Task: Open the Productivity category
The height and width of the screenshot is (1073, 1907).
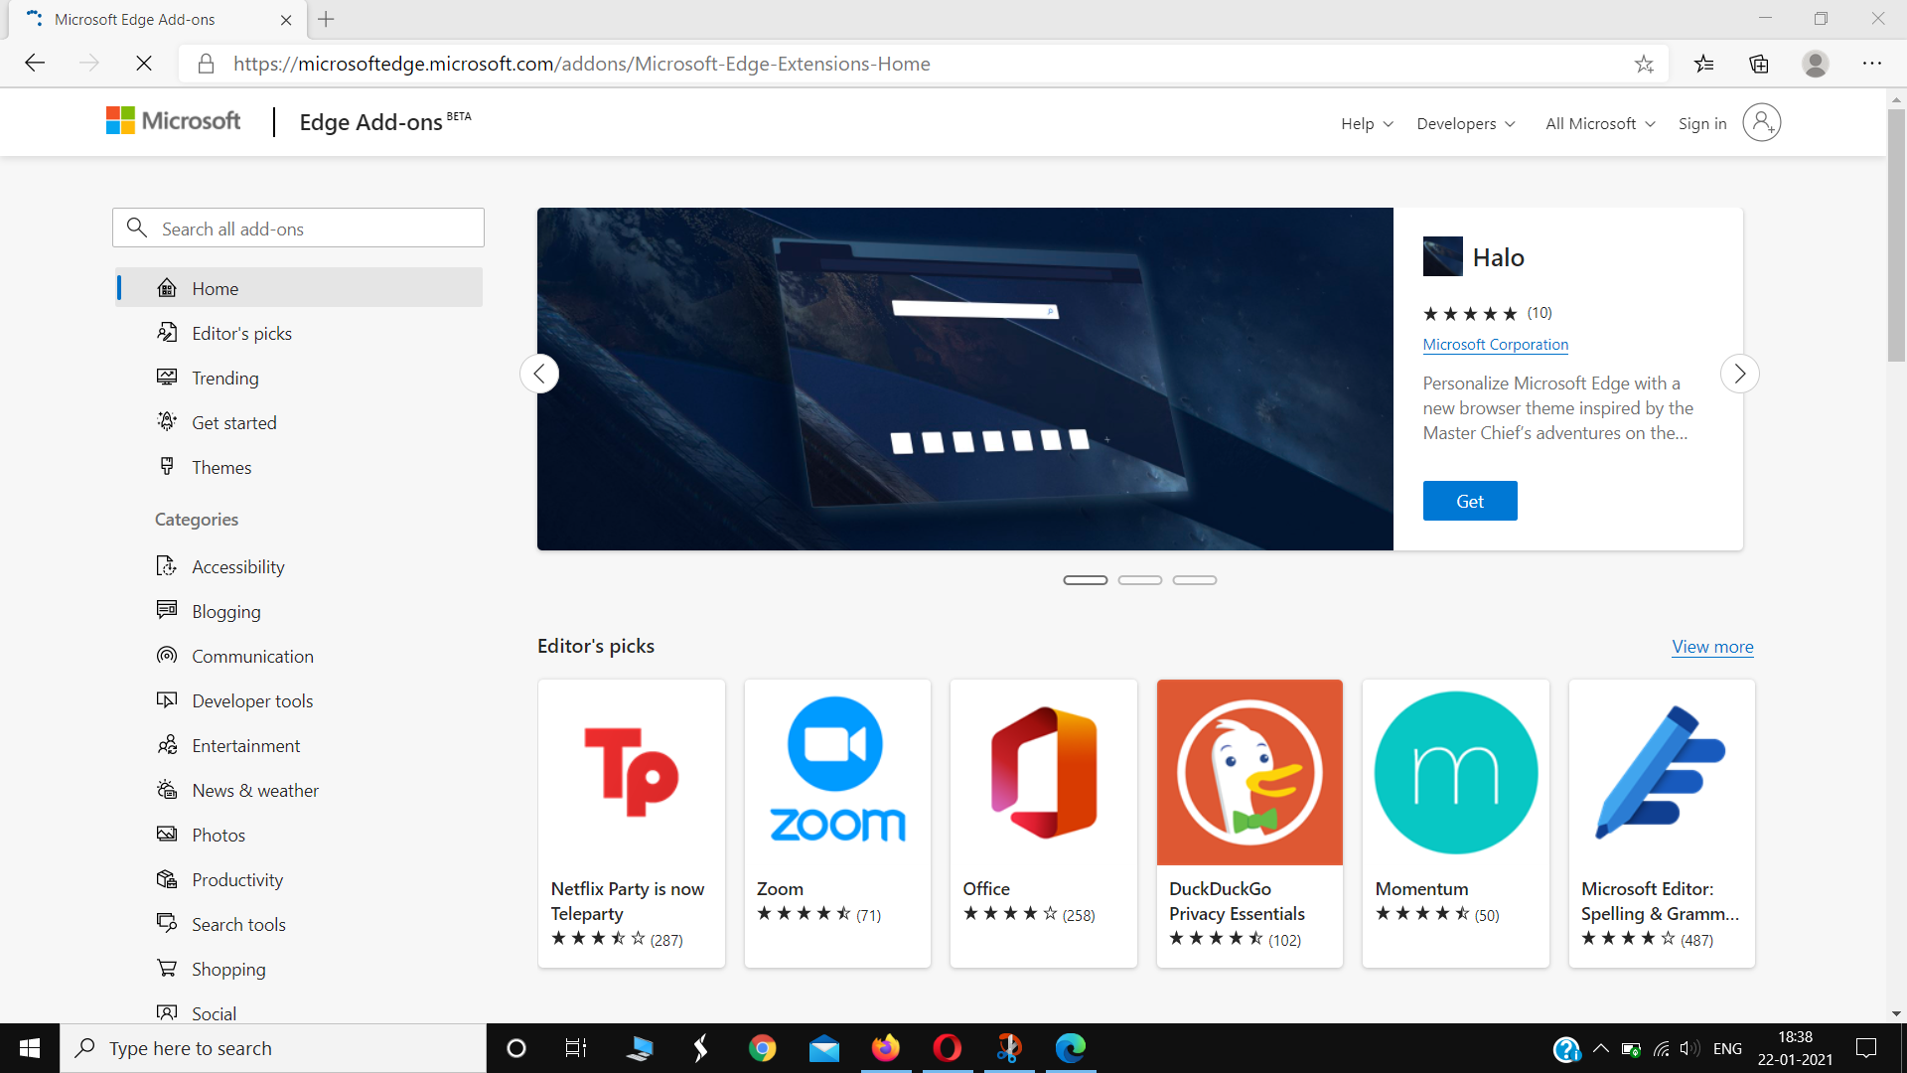Action: click(237, 879)
